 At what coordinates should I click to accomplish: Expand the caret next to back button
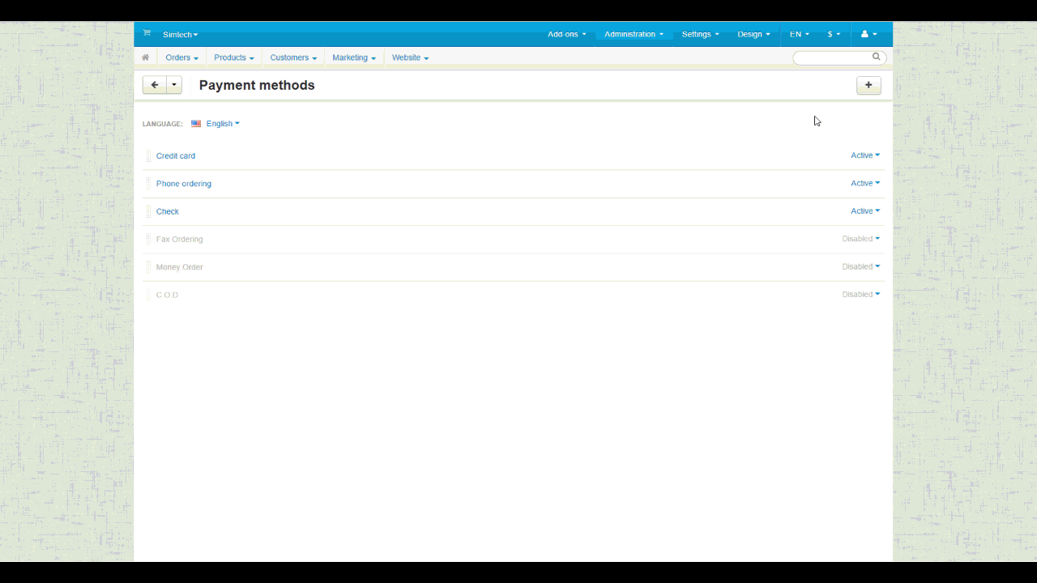(174, 85)
